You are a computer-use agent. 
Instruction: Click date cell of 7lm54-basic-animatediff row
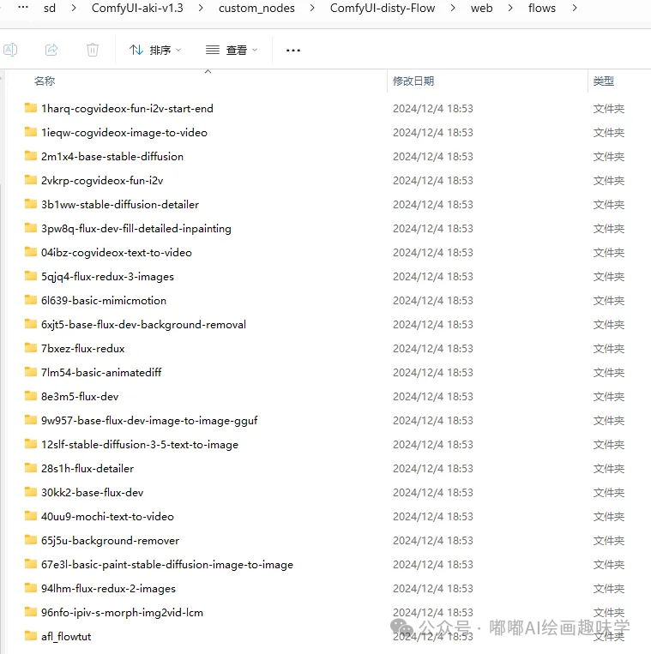[x=433, y=373]
